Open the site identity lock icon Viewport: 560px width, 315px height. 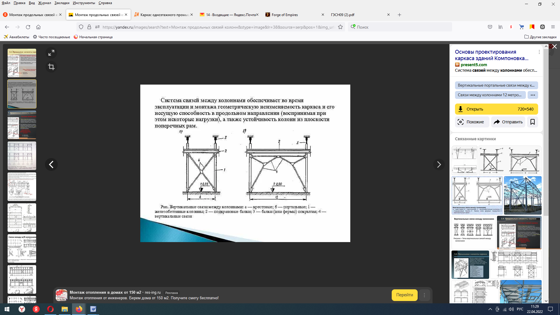(89, 27)
